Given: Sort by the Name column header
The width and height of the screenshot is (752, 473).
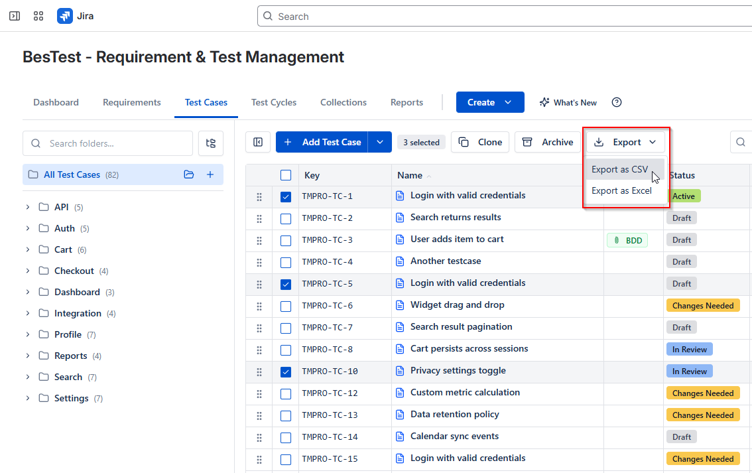Looking at the screenshot, I should click(410, 175).
